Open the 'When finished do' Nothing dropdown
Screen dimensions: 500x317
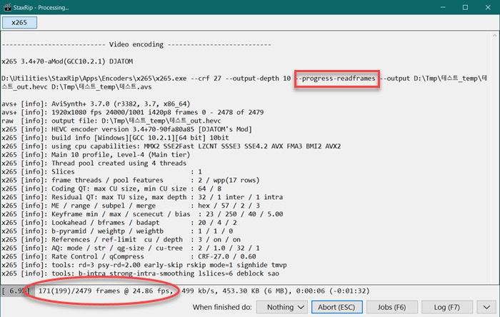tap(282, 307)
